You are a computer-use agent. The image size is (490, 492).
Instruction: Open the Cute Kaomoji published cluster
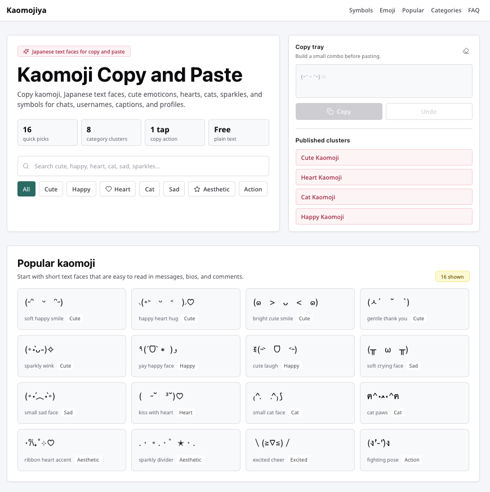[x=384, y=158]
